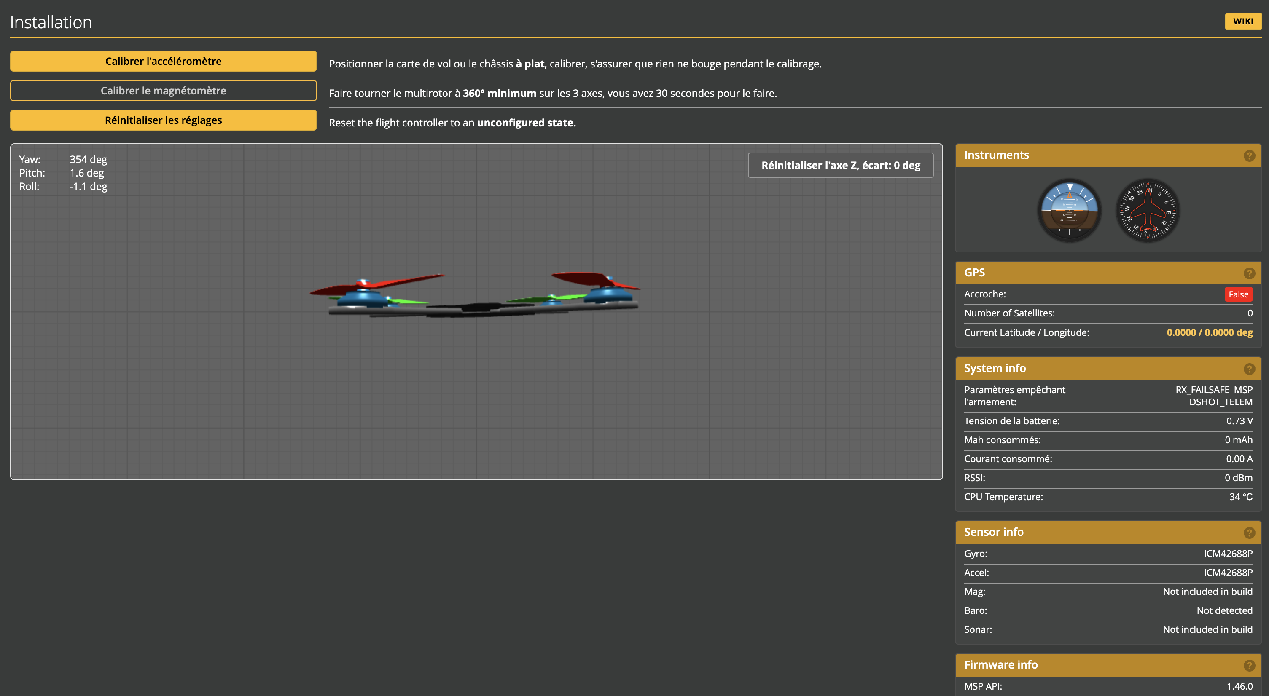Click the GPS panel help icon
Image resolution: width=1269 pixels, height=696 pixels.
[x=1249, y=273]
